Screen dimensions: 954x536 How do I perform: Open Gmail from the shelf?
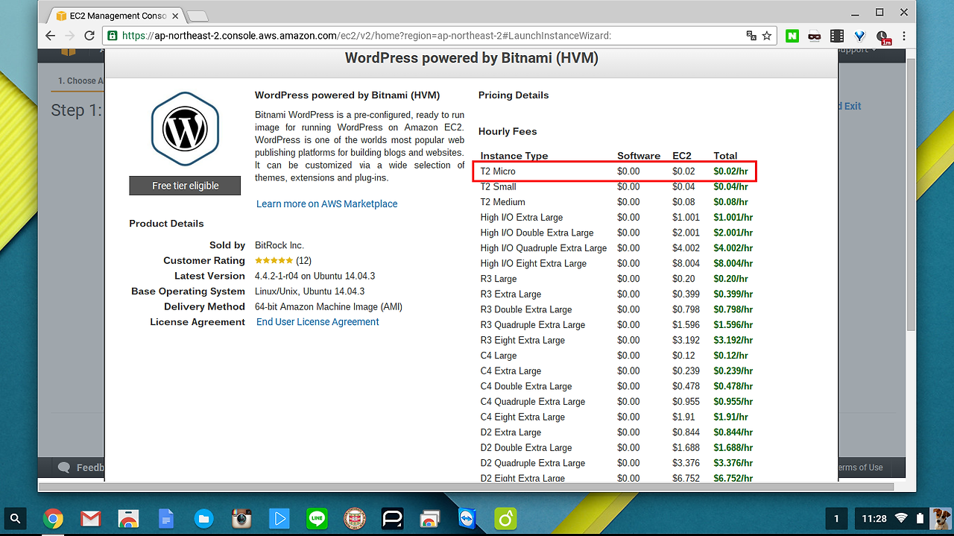click(x=90, y=519)
